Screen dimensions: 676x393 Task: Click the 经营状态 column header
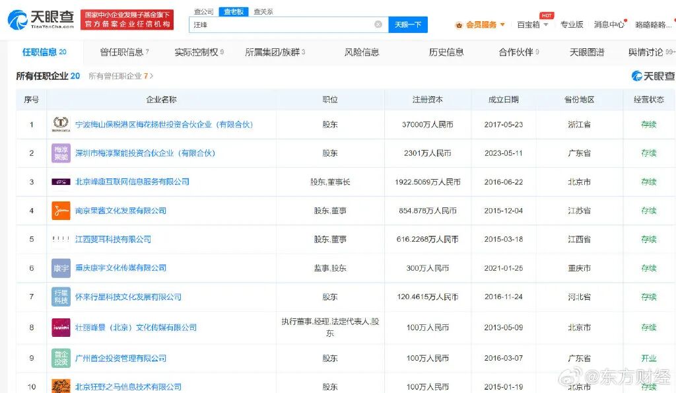pos(649,100)
